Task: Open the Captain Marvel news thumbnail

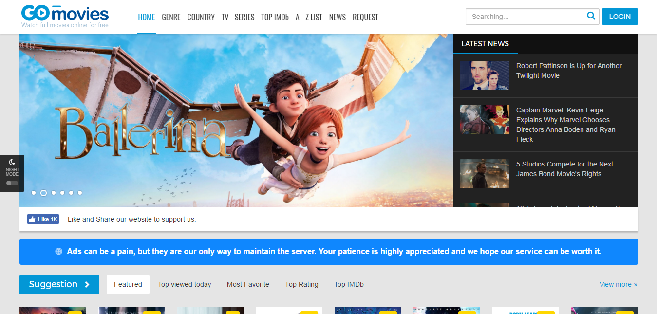Action: tap(485, 120)
